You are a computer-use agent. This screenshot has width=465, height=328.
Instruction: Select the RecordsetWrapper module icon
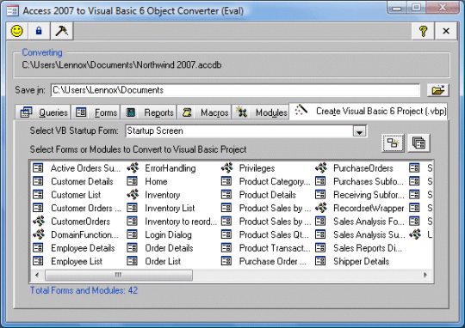coord(321,208)
